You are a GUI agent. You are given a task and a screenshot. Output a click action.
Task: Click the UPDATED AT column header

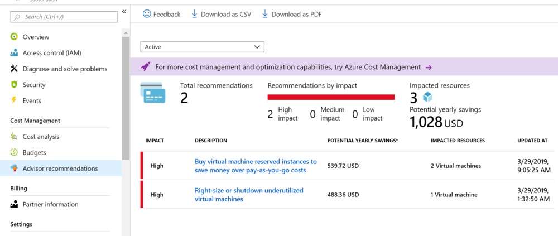coord(532,141)
